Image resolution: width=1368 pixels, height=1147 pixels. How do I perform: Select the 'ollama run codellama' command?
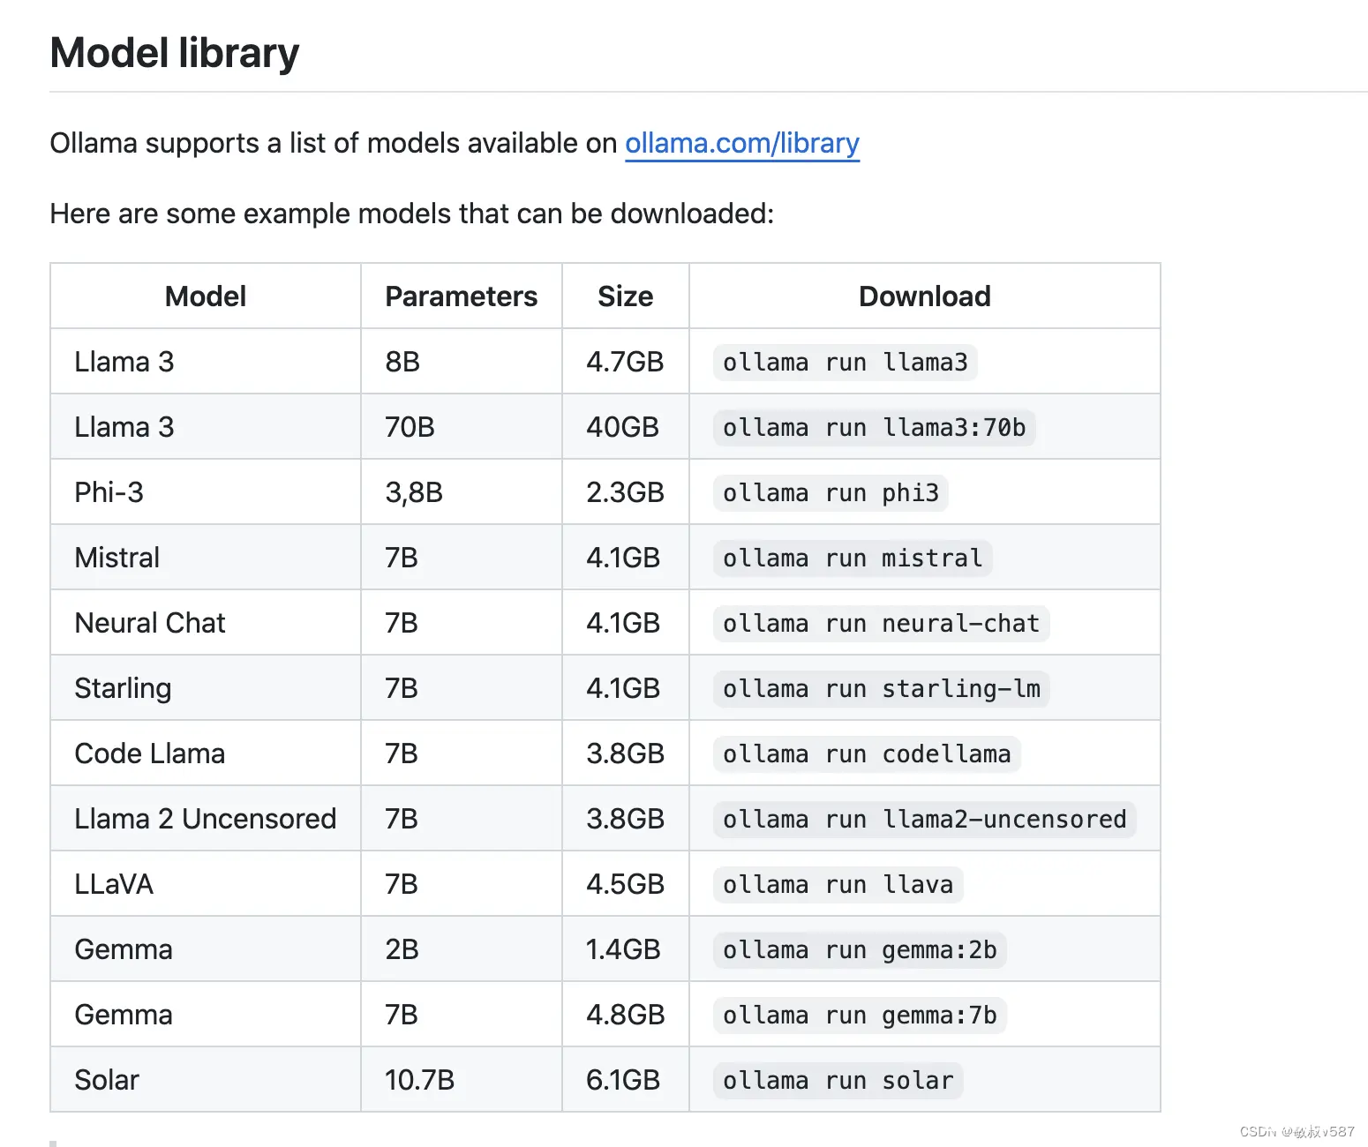pos(867,754)
